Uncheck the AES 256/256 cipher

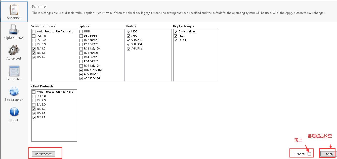pyautogui.click(x=81, y=79)
